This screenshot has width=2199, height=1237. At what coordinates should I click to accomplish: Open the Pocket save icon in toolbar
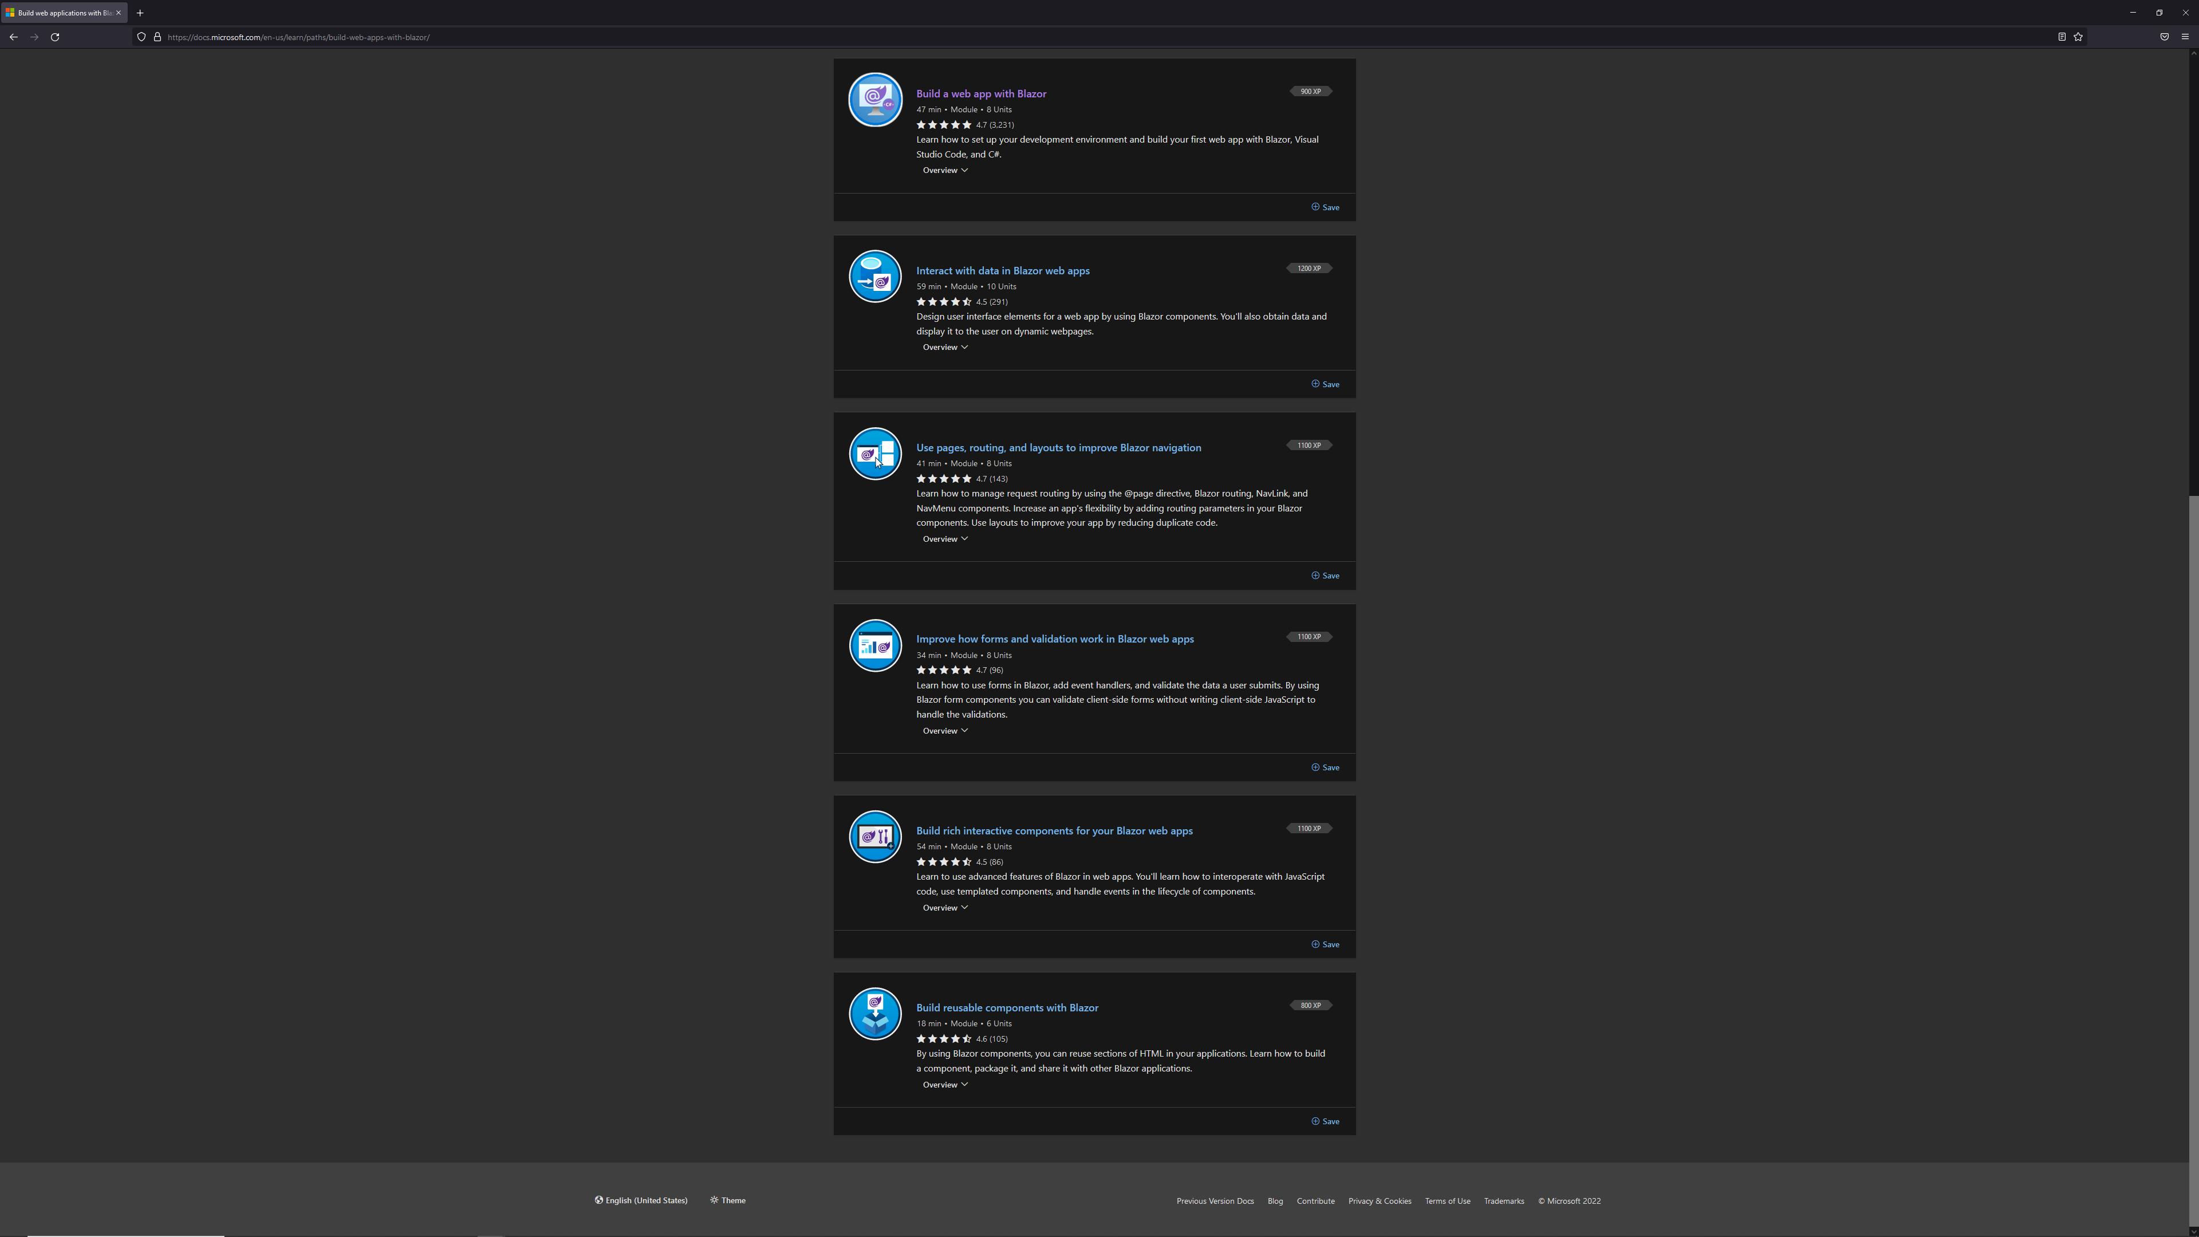2164,37
